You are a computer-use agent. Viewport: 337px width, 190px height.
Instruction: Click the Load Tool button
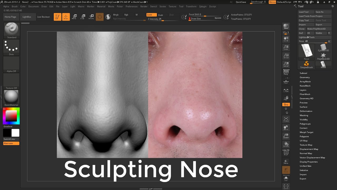306,12
